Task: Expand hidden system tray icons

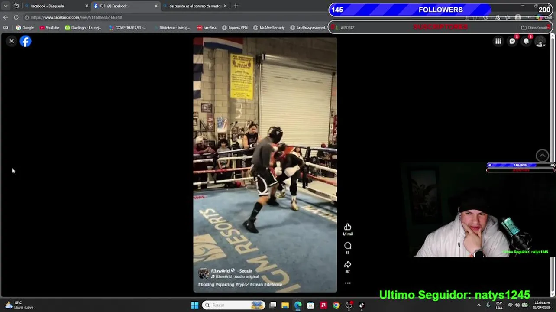Action: [x=479, y=305]
